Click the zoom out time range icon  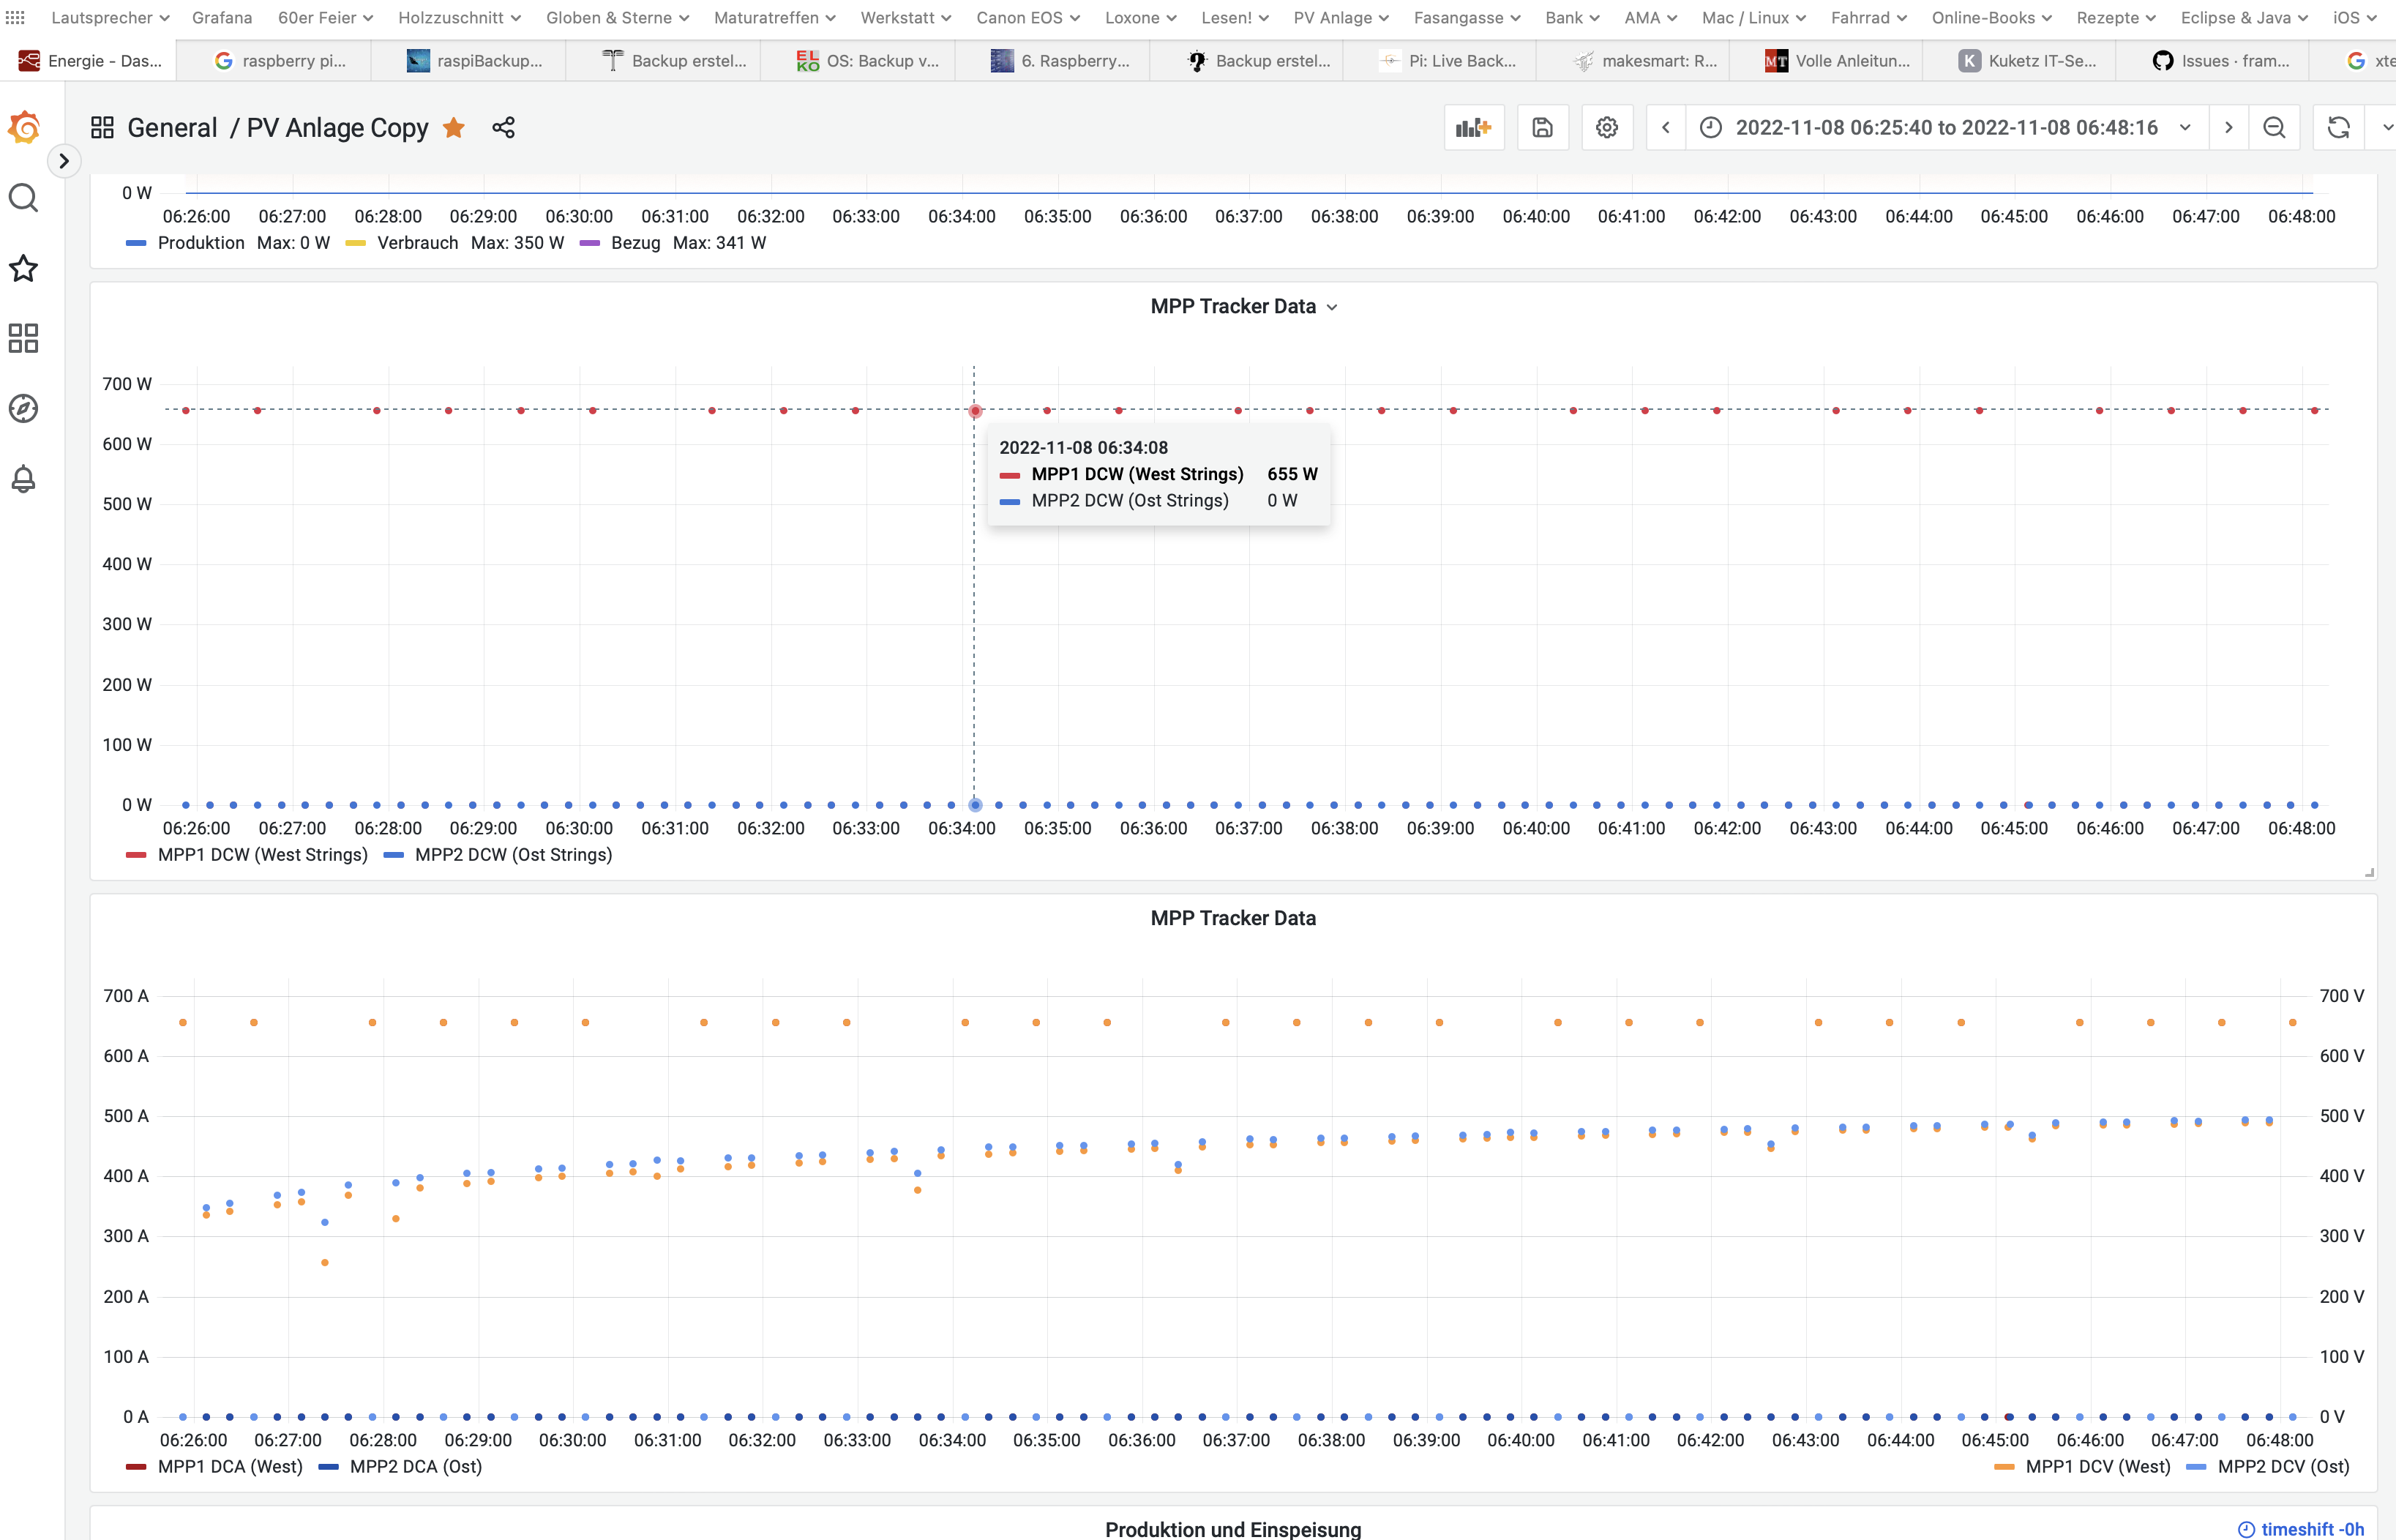(x=2274, y=128)
